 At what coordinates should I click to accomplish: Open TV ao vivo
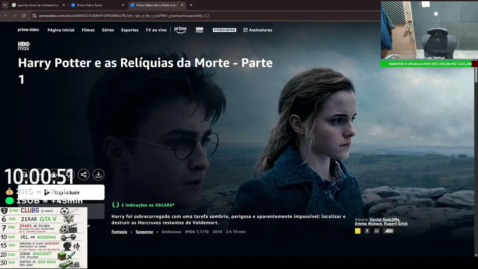(156, 30)
